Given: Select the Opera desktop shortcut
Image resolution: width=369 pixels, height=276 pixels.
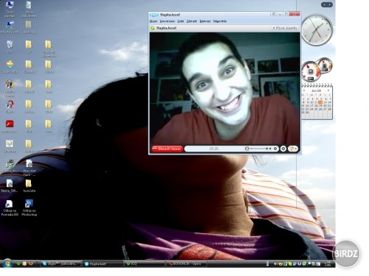Looking at the screenshot, I should (10, 107).
